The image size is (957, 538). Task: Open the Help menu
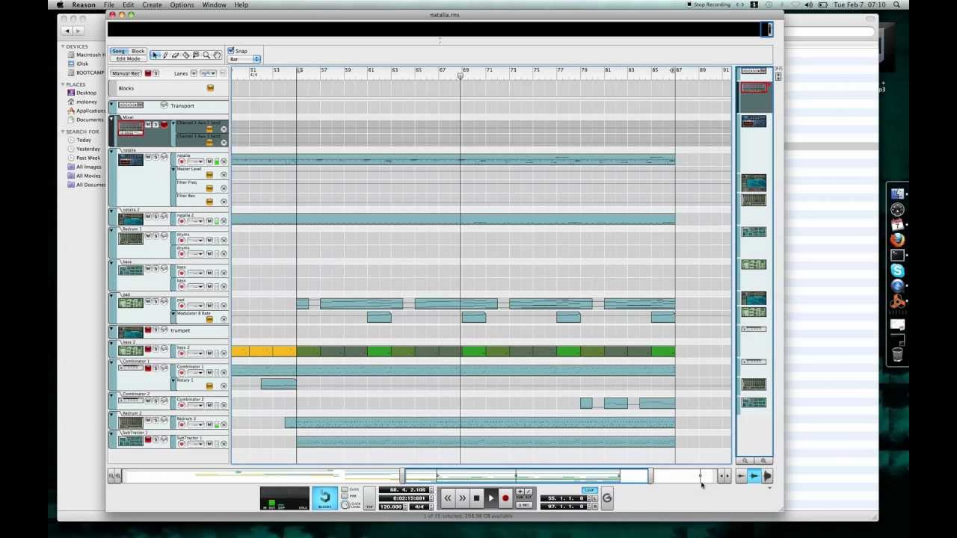click(241, 4)
